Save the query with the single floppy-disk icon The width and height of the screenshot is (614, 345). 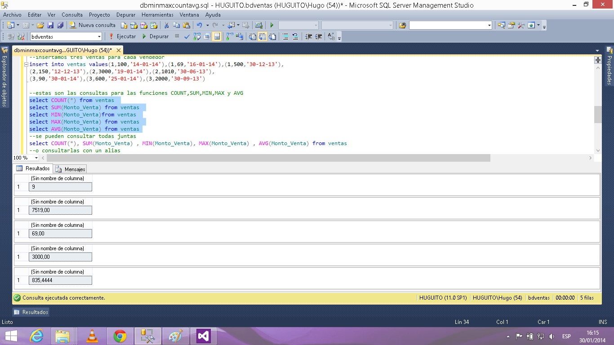[x=50, y=25]
